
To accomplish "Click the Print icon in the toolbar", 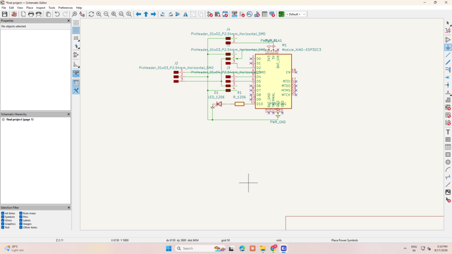I will pyautogui.click(x=31, y=14).
